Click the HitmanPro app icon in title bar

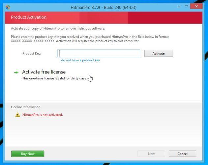8,7
